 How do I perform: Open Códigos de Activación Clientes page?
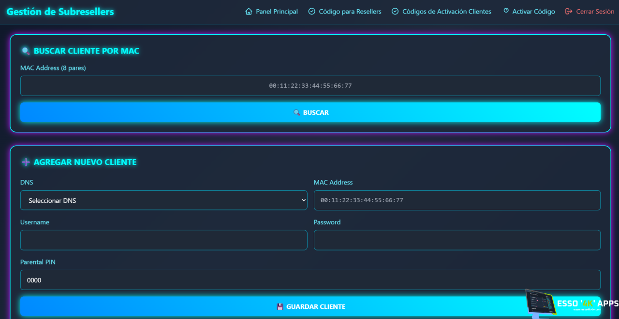[446, 12]
